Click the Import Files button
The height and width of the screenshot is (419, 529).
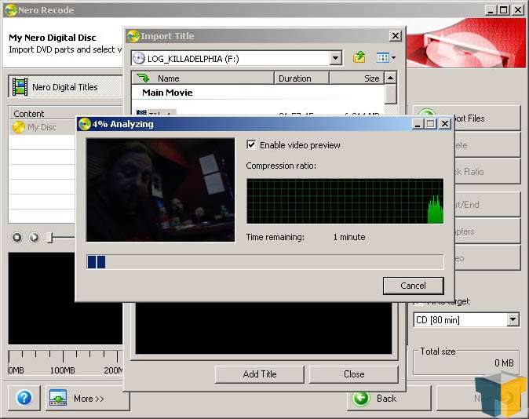(x=486, y=118)
